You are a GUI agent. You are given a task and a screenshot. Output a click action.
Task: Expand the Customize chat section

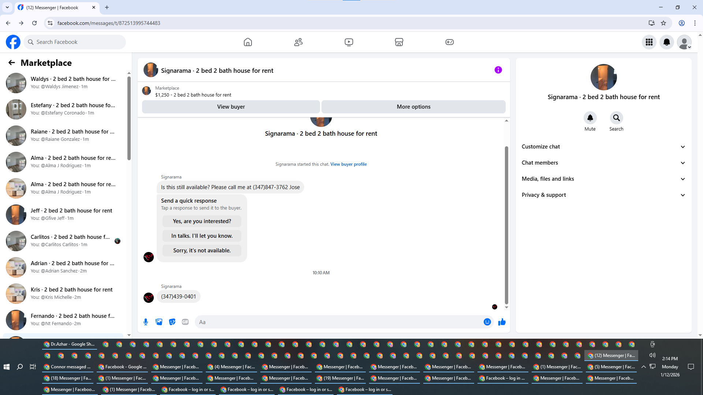point(603,147)
